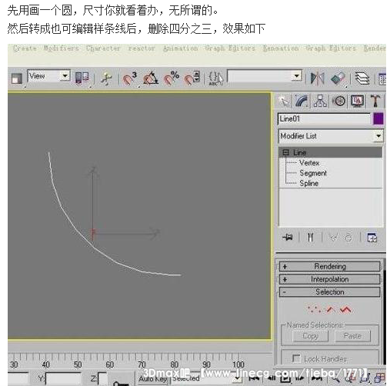390x386 pixels.
Task: Activate Select and Manipulate tool
Action: (x=106, y=78)
